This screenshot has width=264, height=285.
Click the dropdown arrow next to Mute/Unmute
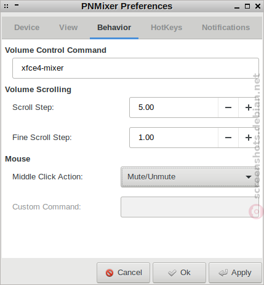coord(249,177)
